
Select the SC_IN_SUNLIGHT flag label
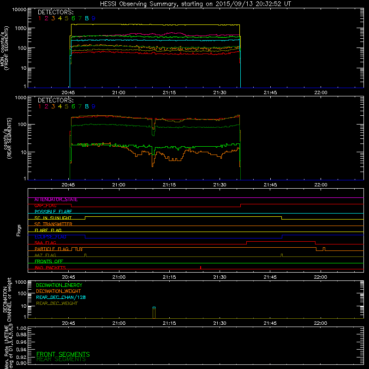point(53,218)
